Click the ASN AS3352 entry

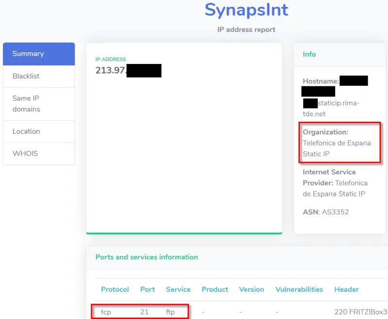(325, 212)
